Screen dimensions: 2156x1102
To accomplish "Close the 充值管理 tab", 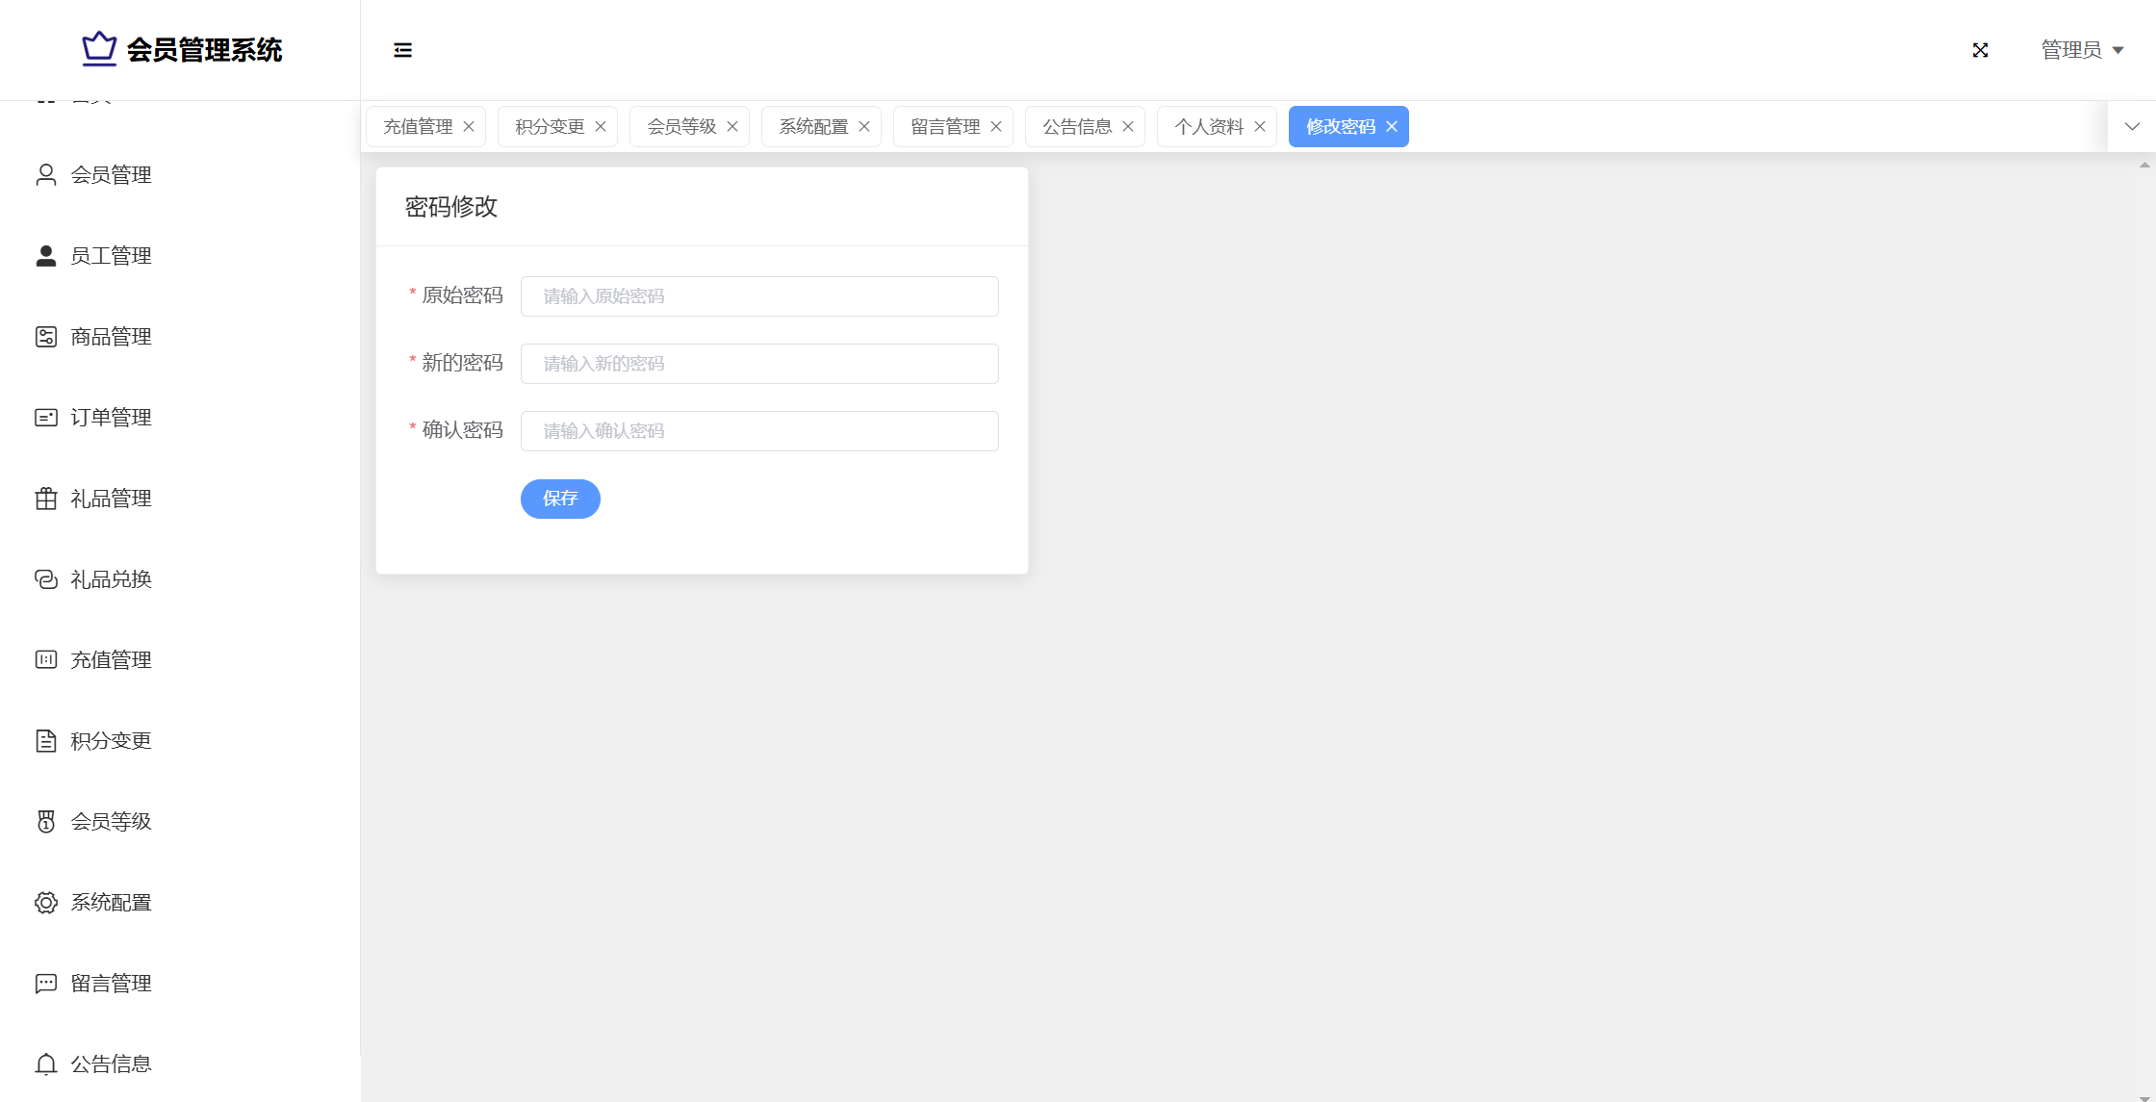I will tap(469, 127).
